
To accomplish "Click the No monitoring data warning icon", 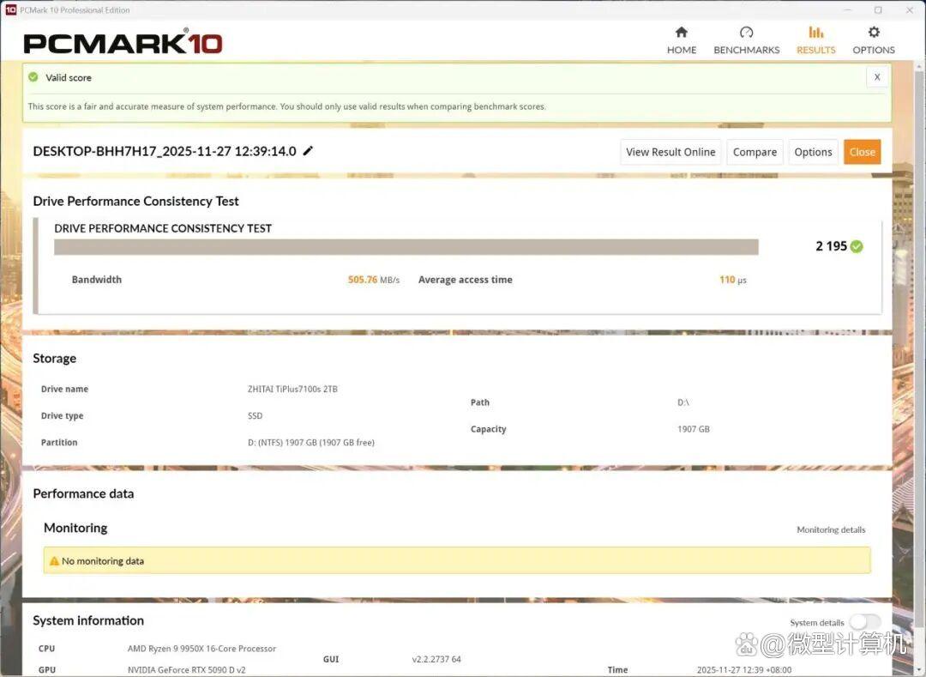I will coord(54,560).
